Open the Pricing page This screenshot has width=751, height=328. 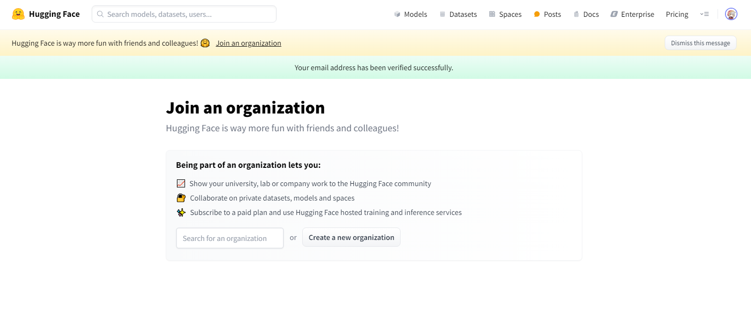pos(677,14)
